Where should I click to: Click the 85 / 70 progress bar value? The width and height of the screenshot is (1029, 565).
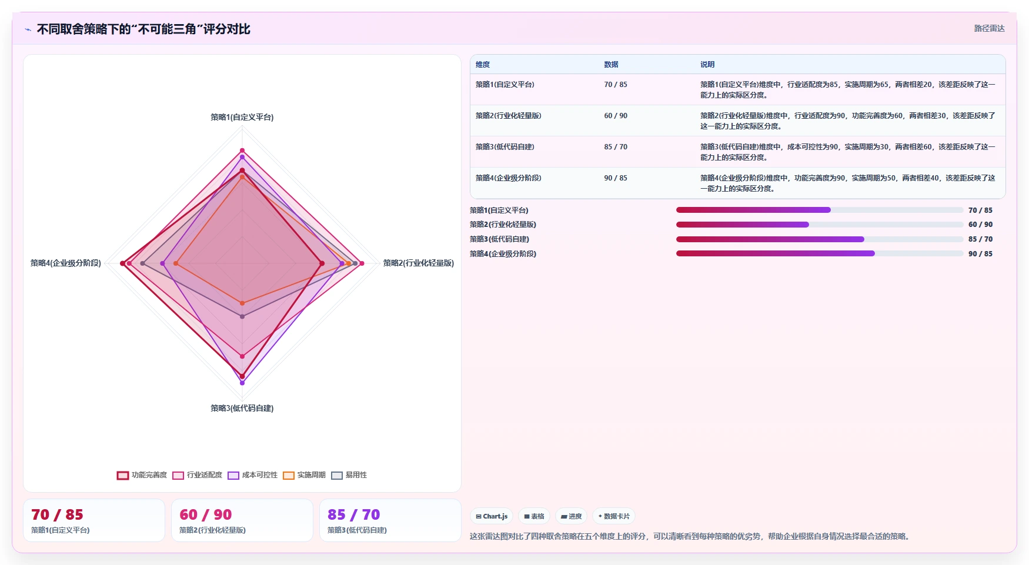[980, 239]
